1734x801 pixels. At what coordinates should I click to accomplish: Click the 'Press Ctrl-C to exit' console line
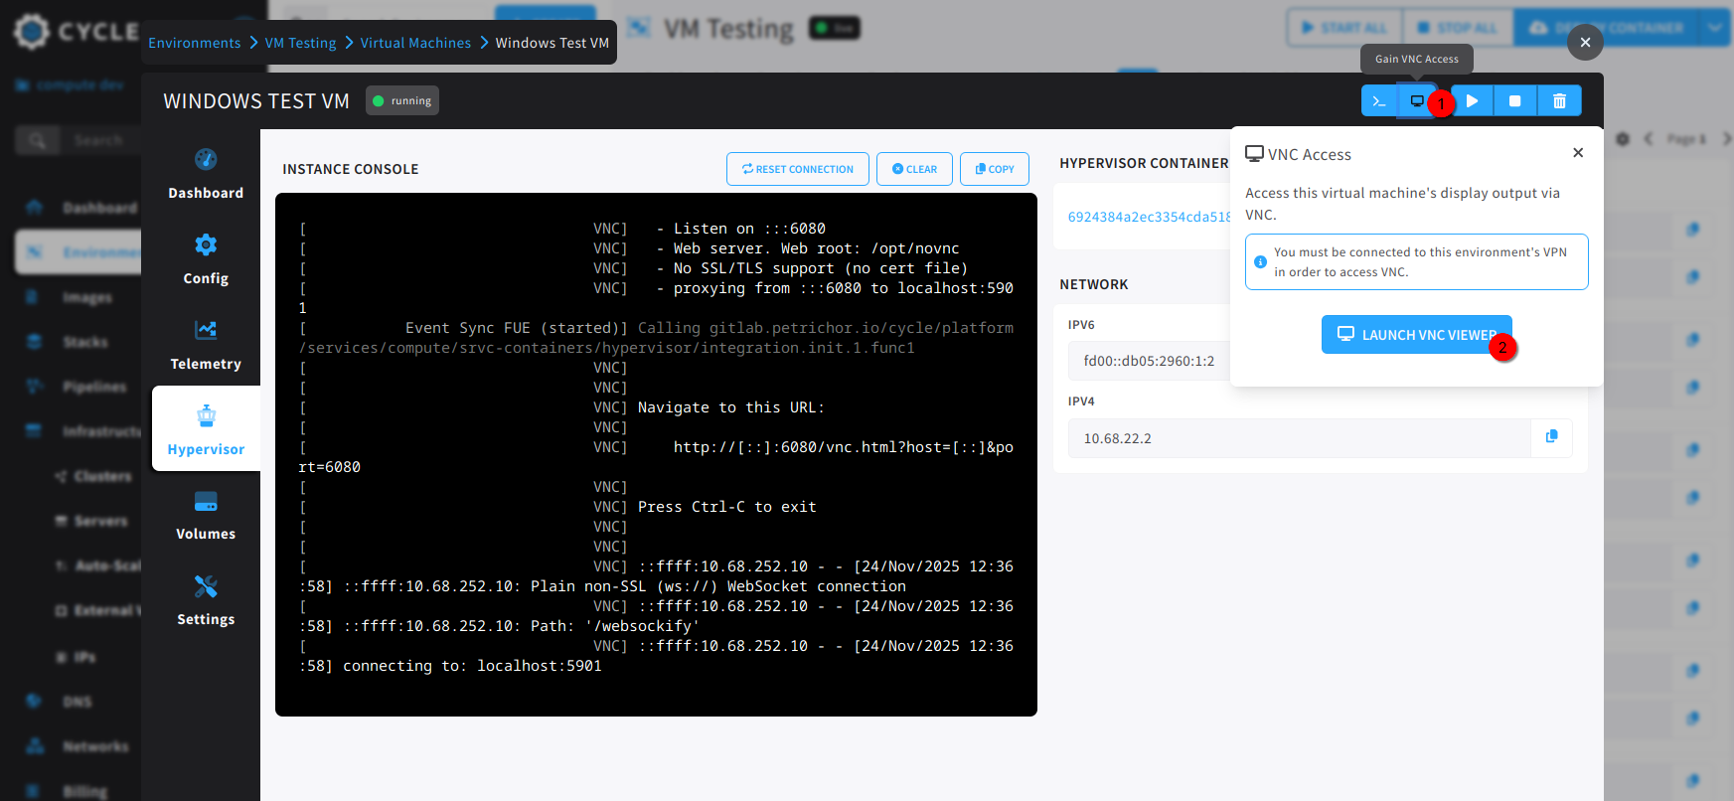[x=727, y=507]
